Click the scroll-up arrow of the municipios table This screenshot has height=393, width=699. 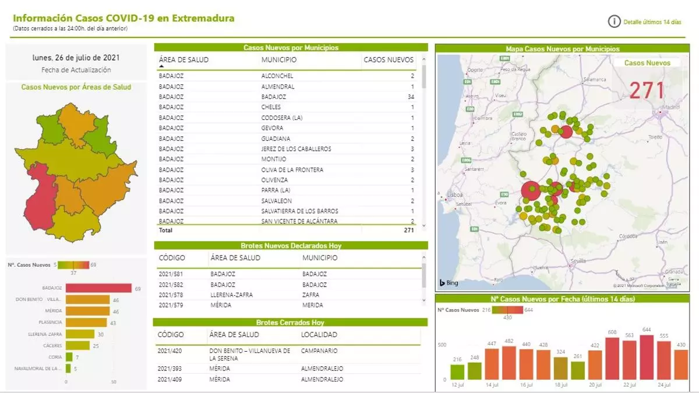tap(423, 59)
